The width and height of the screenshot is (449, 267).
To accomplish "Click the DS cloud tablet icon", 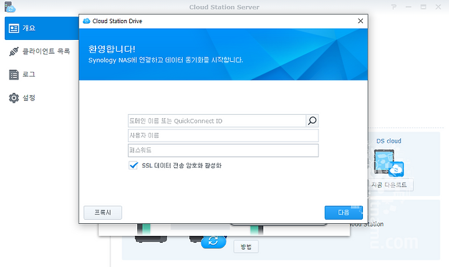I will 389,162.
